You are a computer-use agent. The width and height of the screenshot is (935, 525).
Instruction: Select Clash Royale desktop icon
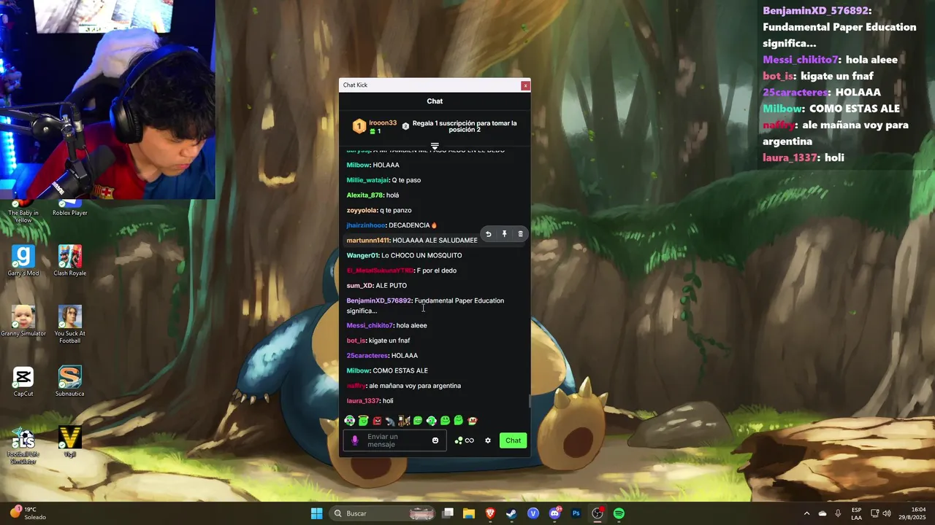point(70,260)
